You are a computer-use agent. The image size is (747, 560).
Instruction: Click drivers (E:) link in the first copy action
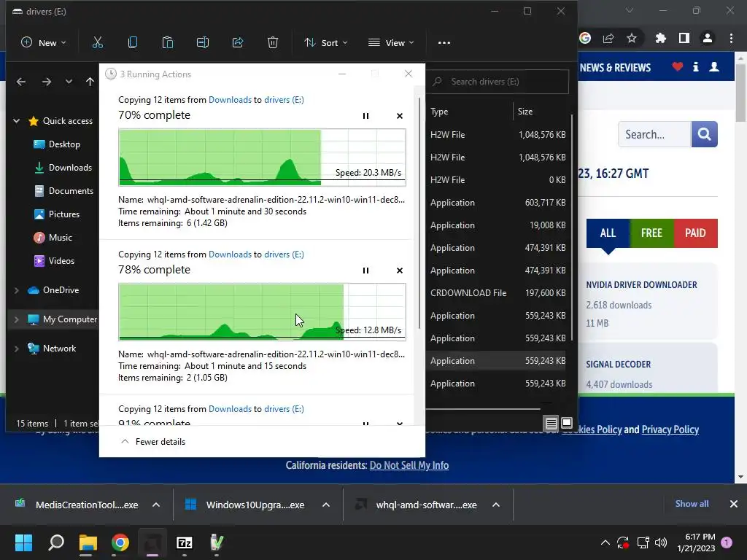coord(284,99)
